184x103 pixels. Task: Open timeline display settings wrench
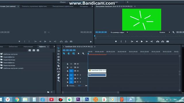tap(83, 54)
